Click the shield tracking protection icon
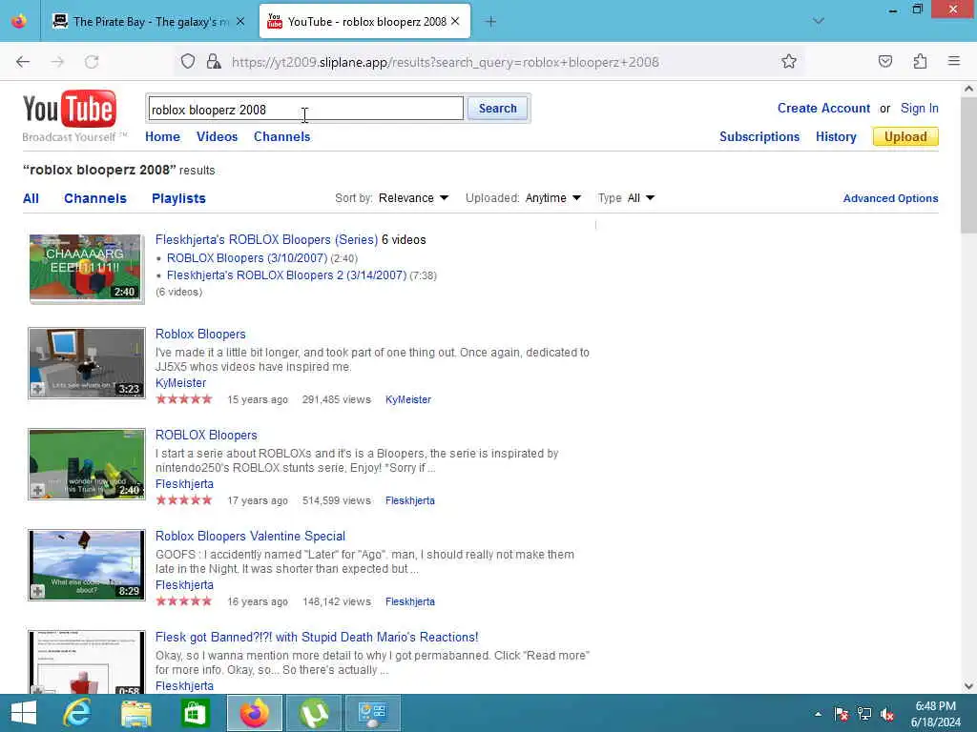 pyautogui.click(x=188, y=61)
